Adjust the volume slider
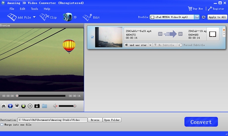228x136 pixels. 68,106
